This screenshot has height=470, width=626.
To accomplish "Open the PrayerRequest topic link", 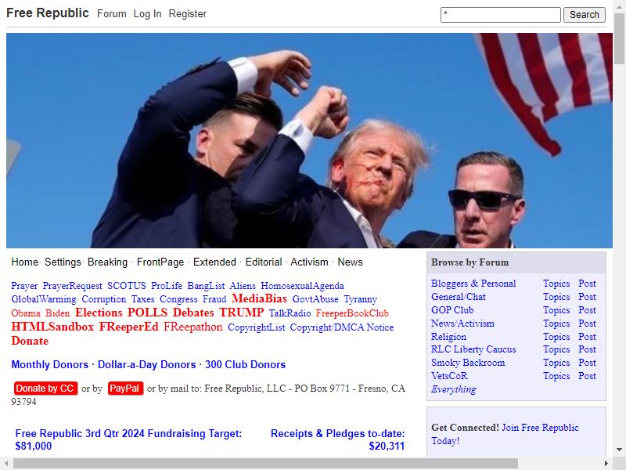I will (72, 286).
